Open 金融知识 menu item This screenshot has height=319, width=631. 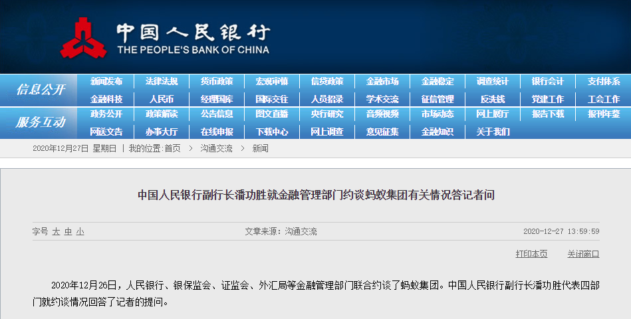coord(438,132)
